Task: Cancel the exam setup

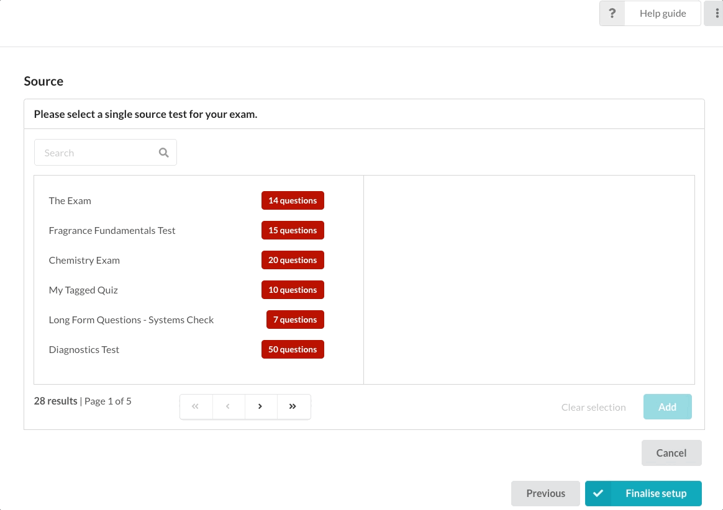Action: [671, 453]
